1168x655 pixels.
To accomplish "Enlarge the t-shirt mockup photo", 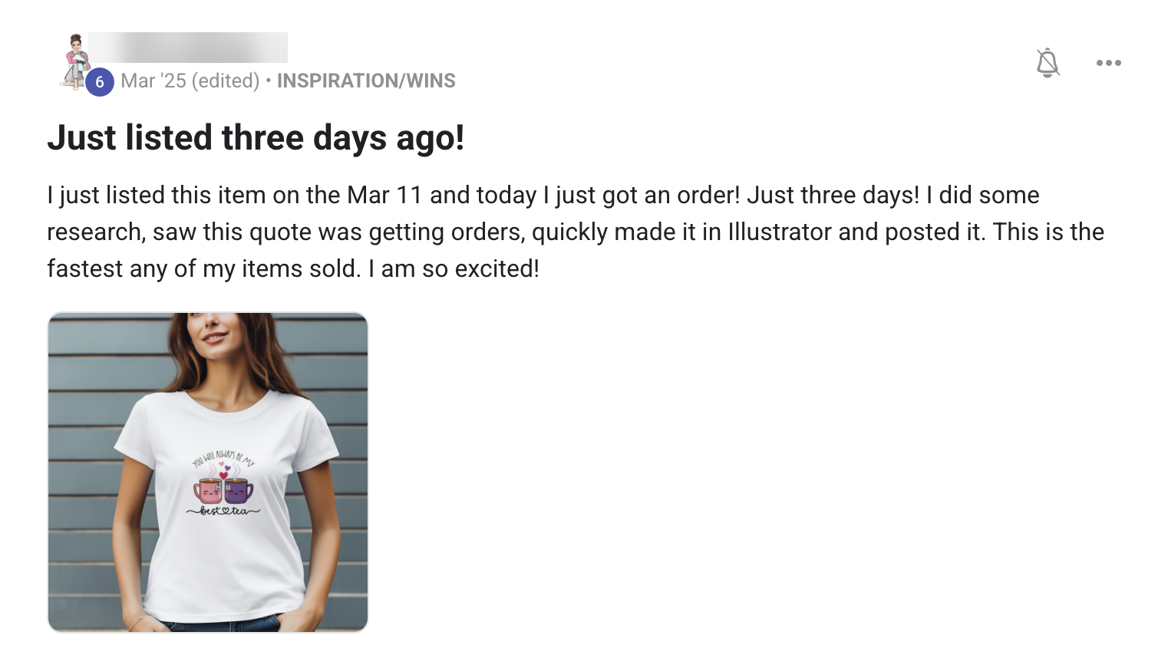I will [x=208, y=472].
